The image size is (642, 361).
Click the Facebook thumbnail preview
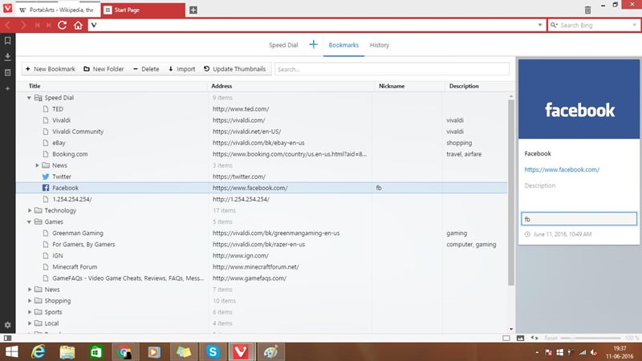coord(579,99)
